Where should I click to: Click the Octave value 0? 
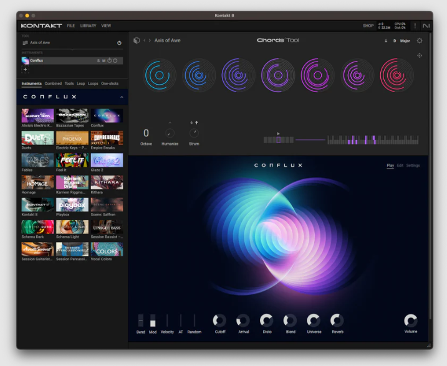click(146, 133)
